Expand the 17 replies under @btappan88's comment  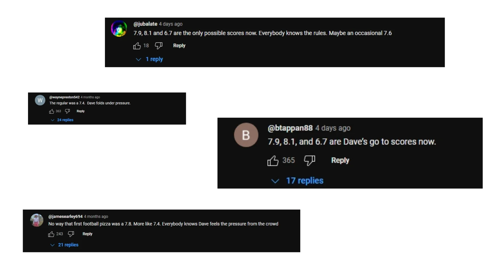click(x=305, y=181)
